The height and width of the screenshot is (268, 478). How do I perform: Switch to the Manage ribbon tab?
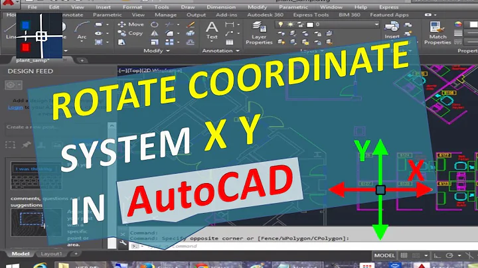point(165,15)
